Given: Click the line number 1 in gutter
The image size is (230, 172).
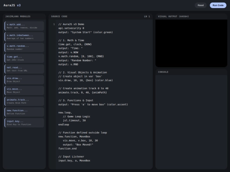Looking at the screenshot, I should click(x=54, y=24).
